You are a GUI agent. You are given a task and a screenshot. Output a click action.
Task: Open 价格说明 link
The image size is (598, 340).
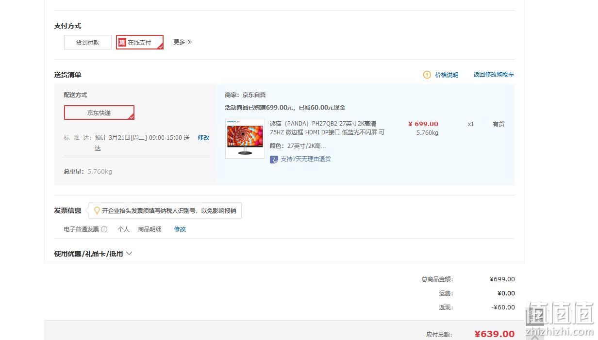(447, 75)
